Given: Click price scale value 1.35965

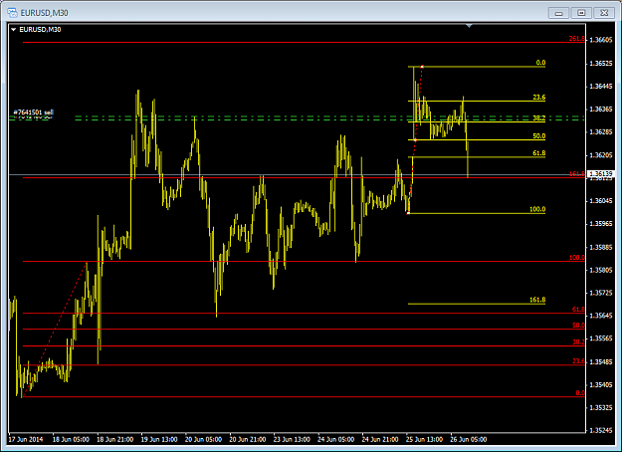Looking at the screenshot, I should [601, 224].
